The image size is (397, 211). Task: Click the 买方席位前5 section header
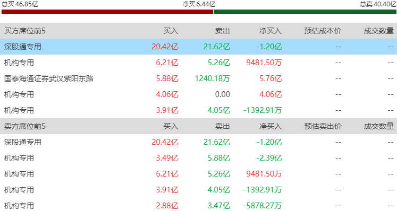[x=24, y=31]
